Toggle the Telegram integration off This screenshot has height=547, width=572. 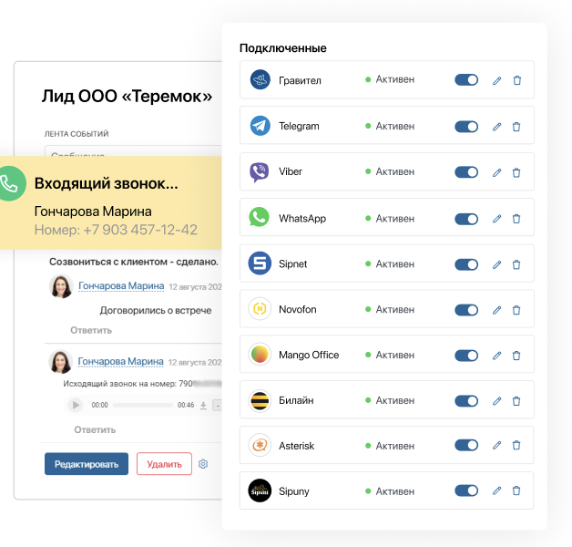tap(466, 127)
